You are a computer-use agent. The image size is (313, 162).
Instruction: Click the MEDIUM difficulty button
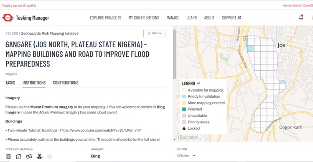(154, 33)
